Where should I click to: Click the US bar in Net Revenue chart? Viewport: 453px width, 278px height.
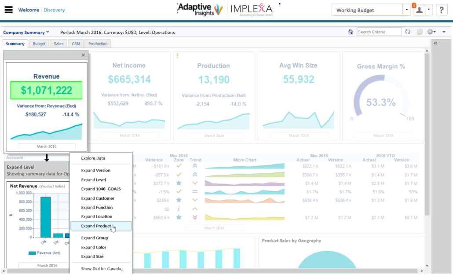point(45,217)
